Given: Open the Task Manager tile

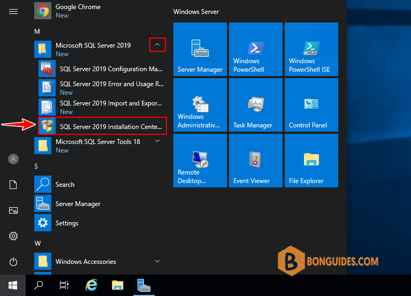Looking at the screenshot, I should [x=256, y=105].
